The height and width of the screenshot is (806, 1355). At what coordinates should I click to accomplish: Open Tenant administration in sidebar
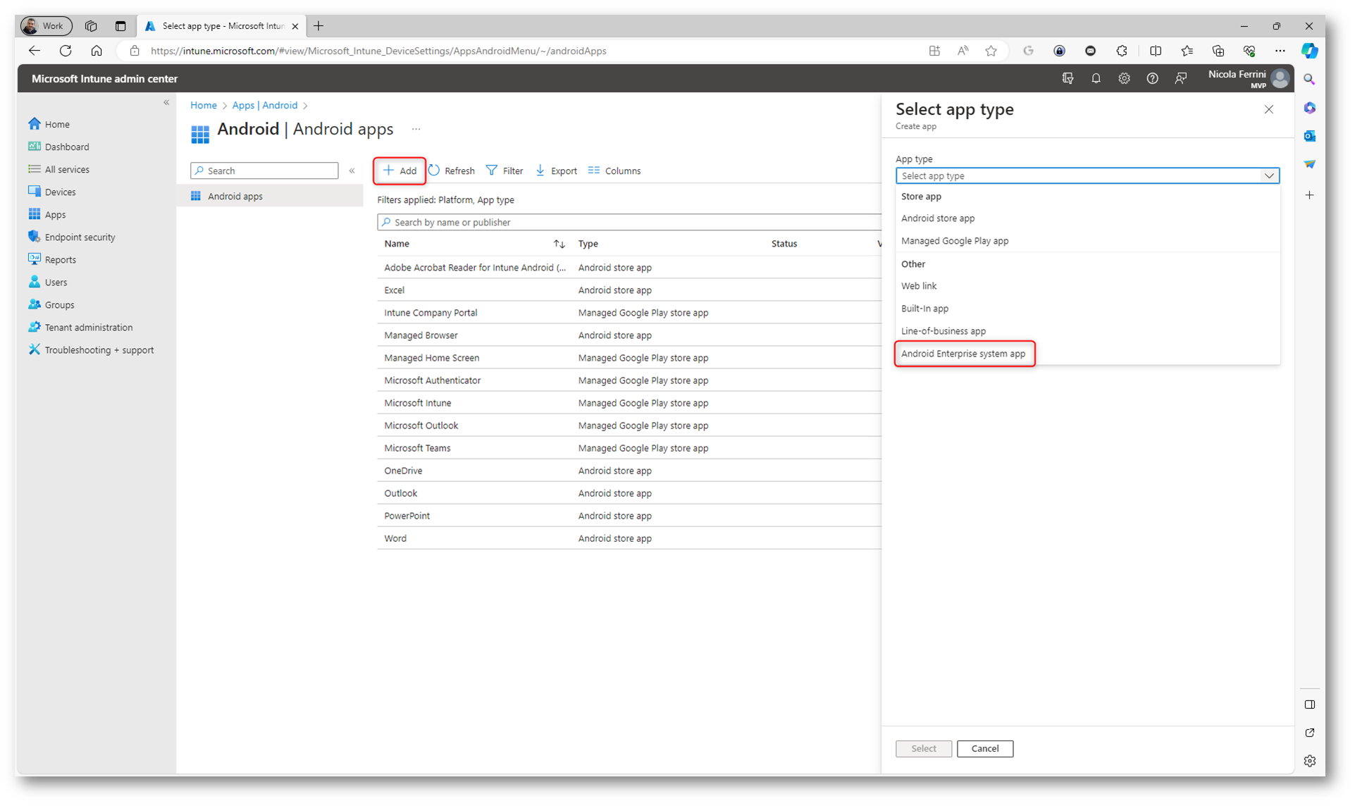88,328
